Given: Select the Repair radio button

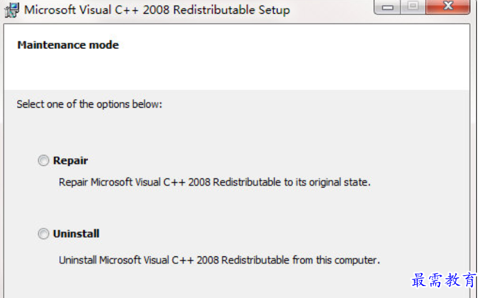Looking at the screenshot, I should click(x=43, y=160).
